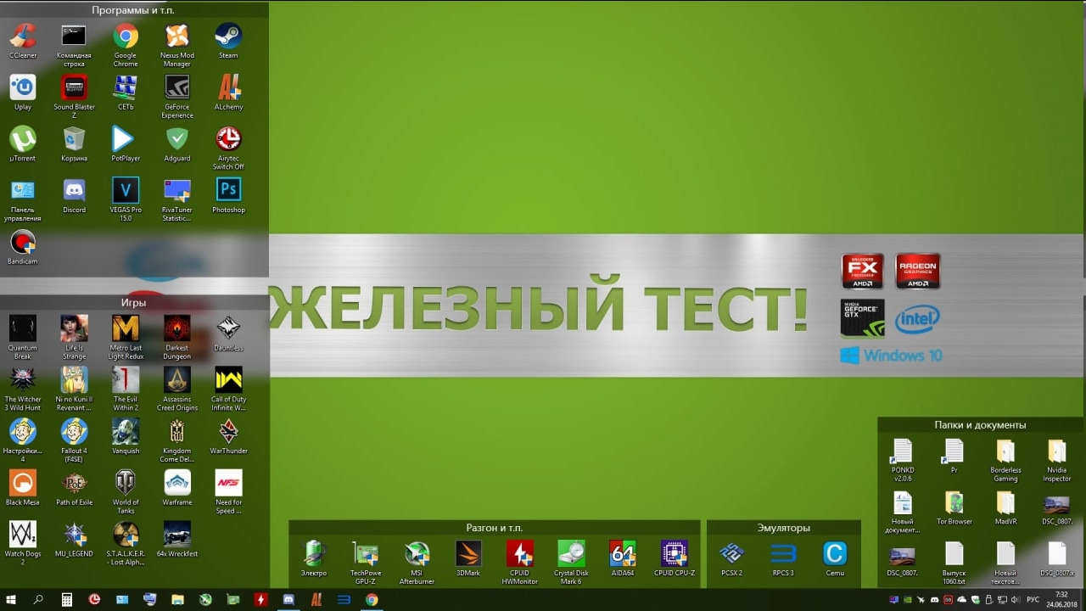Open the RPCS3 emulator shortcut

pos(783,555)
